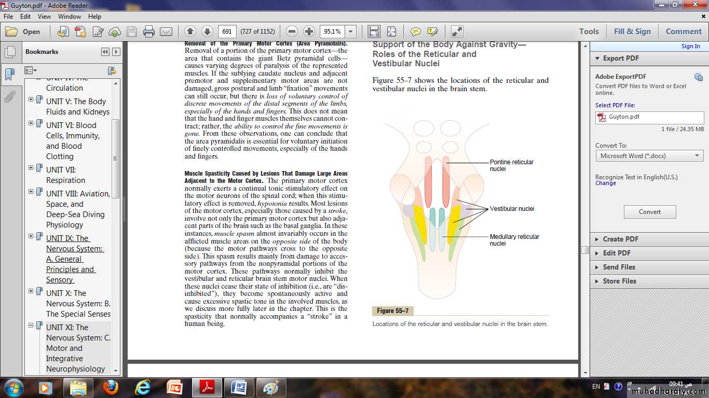Go to the previous page with up arrow
Screen dimensions: 709x398
(x=190, y=32)
